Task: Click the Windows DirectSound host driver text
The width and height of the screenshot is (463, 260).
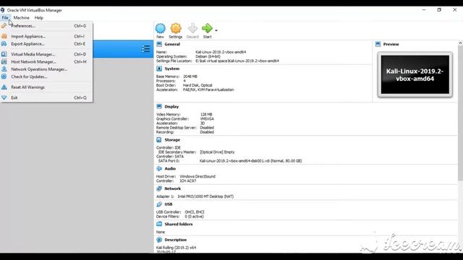Action: pyautogui.click(x=197, y=176)
